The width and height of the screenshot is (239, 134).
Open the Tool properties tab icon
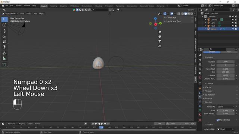coord(200,55)
